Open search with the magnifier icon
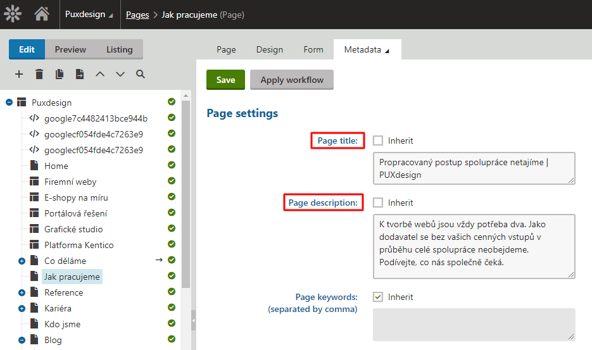 141,74
